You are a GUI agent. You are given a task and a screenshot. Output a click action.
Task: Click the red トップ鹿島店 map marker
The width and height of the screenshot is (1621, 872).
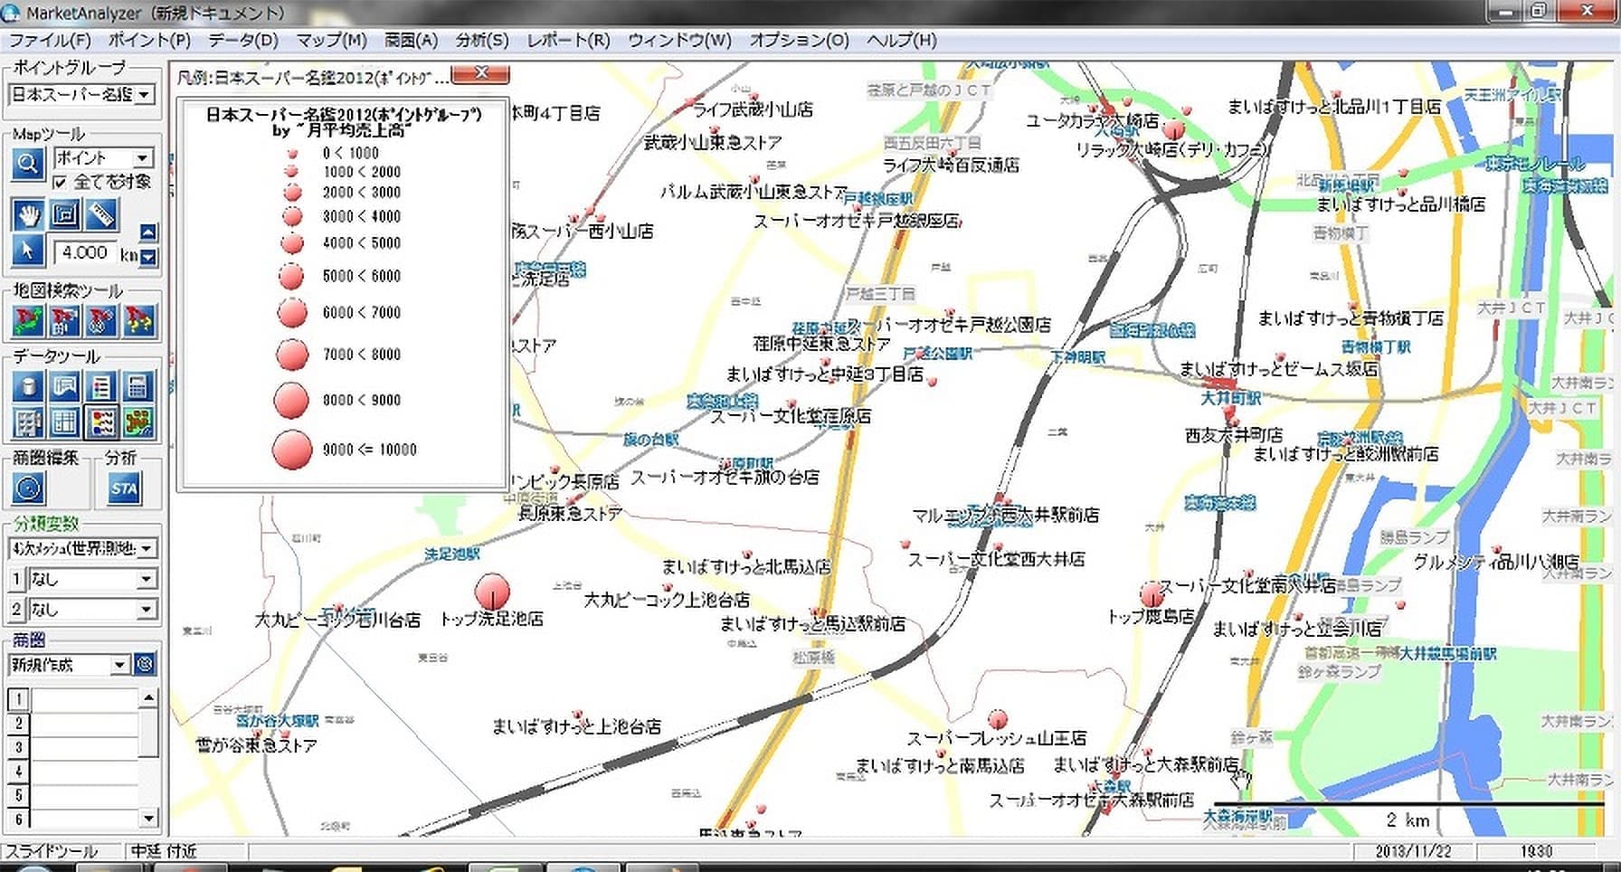pyautogui.click(x=1152, y=594)
